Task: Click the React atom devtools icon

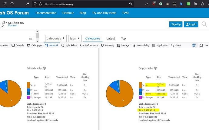Action: click(x=194, y=45)
